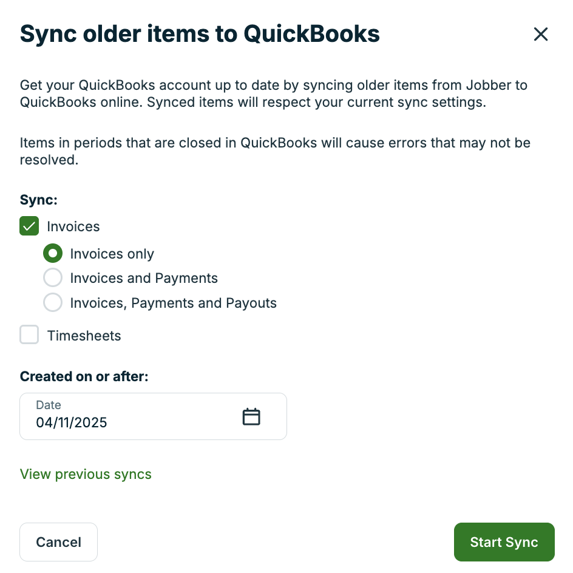Viewport: 573px width, 573px height.
Task: Select the Invoices only radio button
Action: [53, 253]
